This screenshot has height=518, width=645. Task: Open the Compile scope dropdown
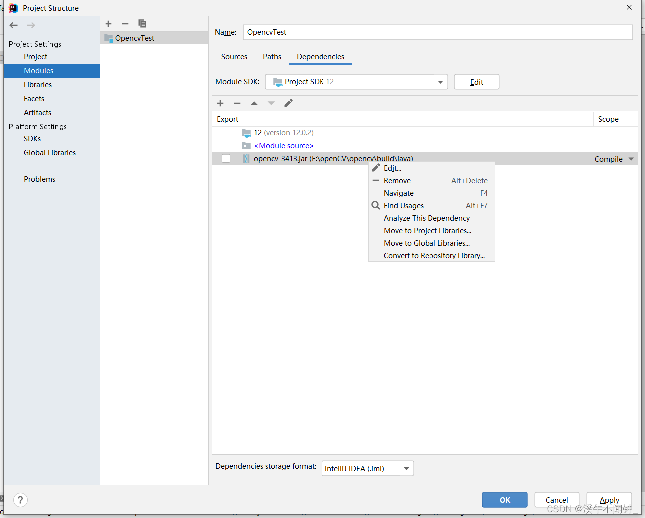point(631,159)
